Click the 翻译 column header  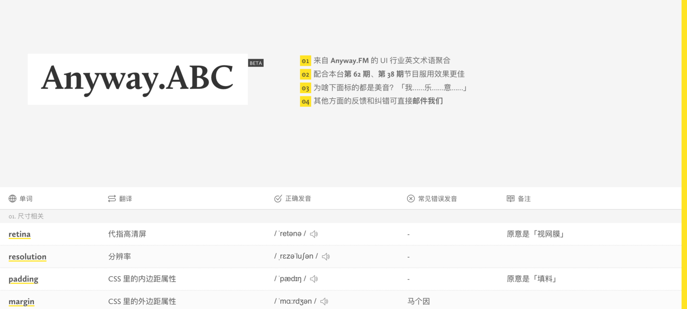(x=126, y=199)
